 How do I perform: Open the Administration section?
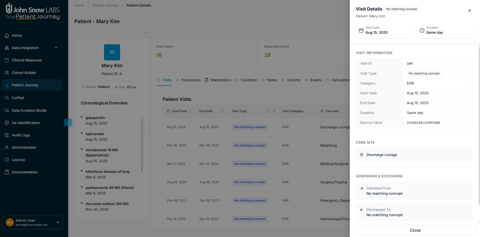[x=24, y=147]
